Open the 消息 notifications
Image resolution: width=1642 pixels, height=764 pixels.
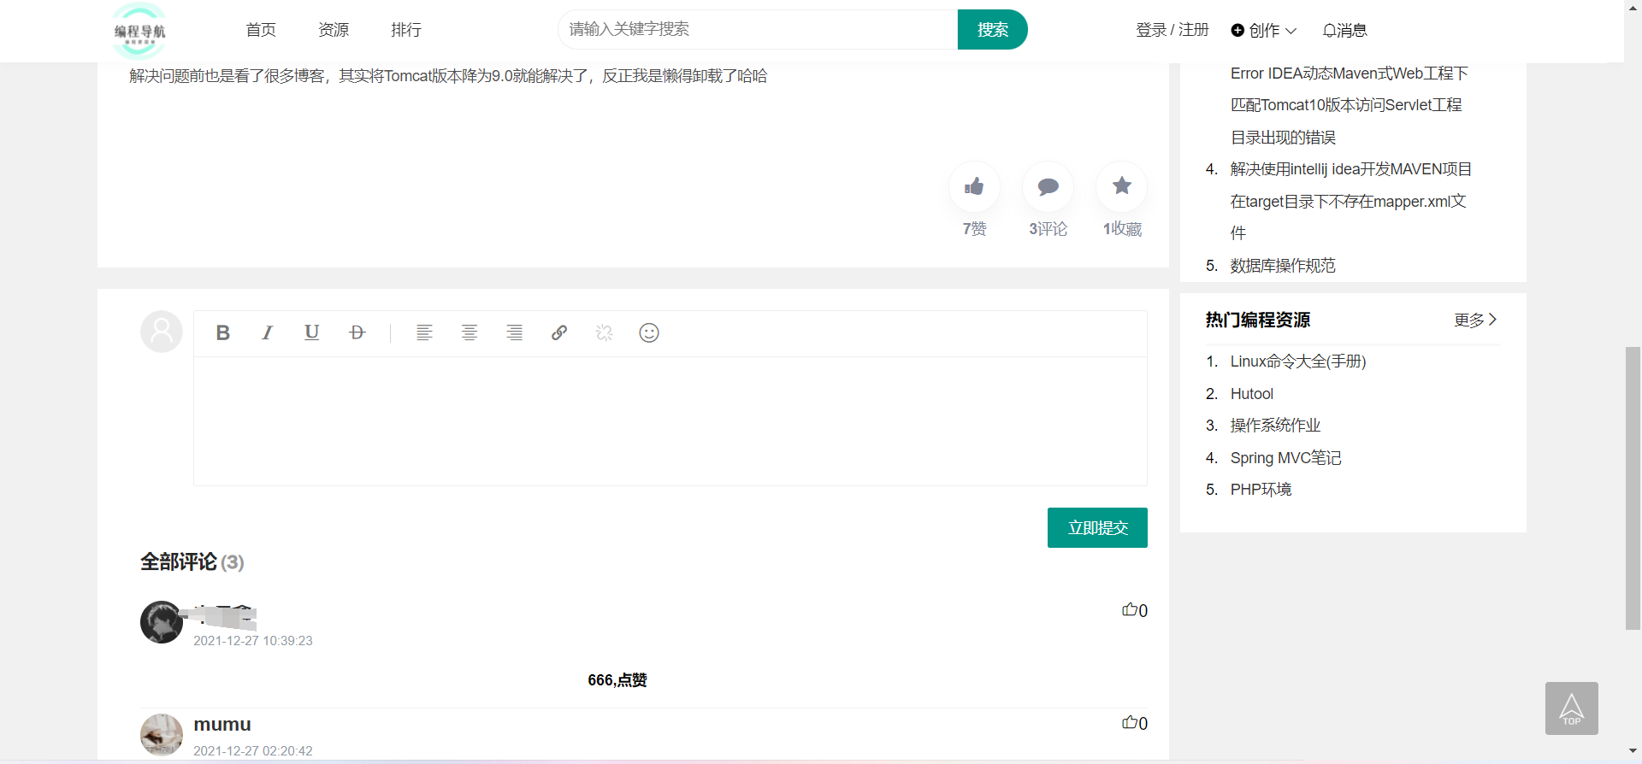[1344, 30]
